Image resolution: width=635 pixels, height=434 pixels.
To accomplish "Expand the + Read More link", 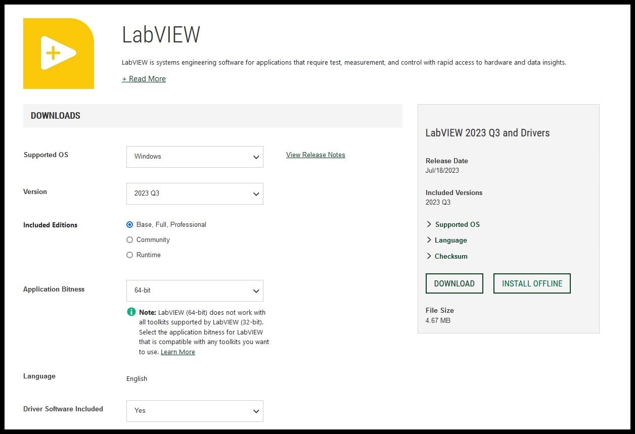I will coord(144,79).
